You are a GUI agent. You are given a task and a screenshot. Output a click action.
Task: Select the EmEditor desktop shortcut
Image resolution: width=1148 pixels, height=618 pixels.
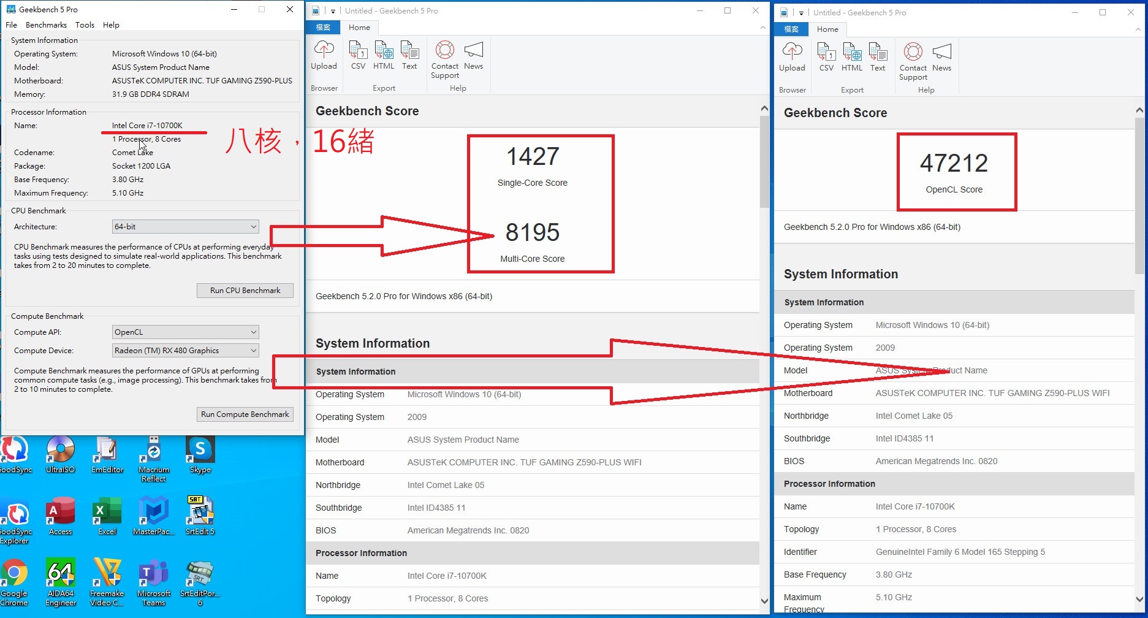click(x=107, y=455)
